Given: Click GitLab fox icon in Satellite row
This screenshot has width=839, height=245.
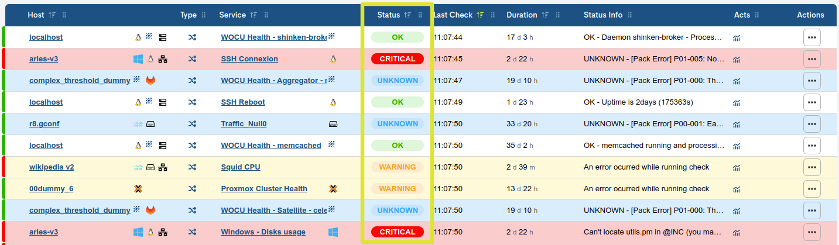Looking at the screenshot, I should (x=150, y=210).
